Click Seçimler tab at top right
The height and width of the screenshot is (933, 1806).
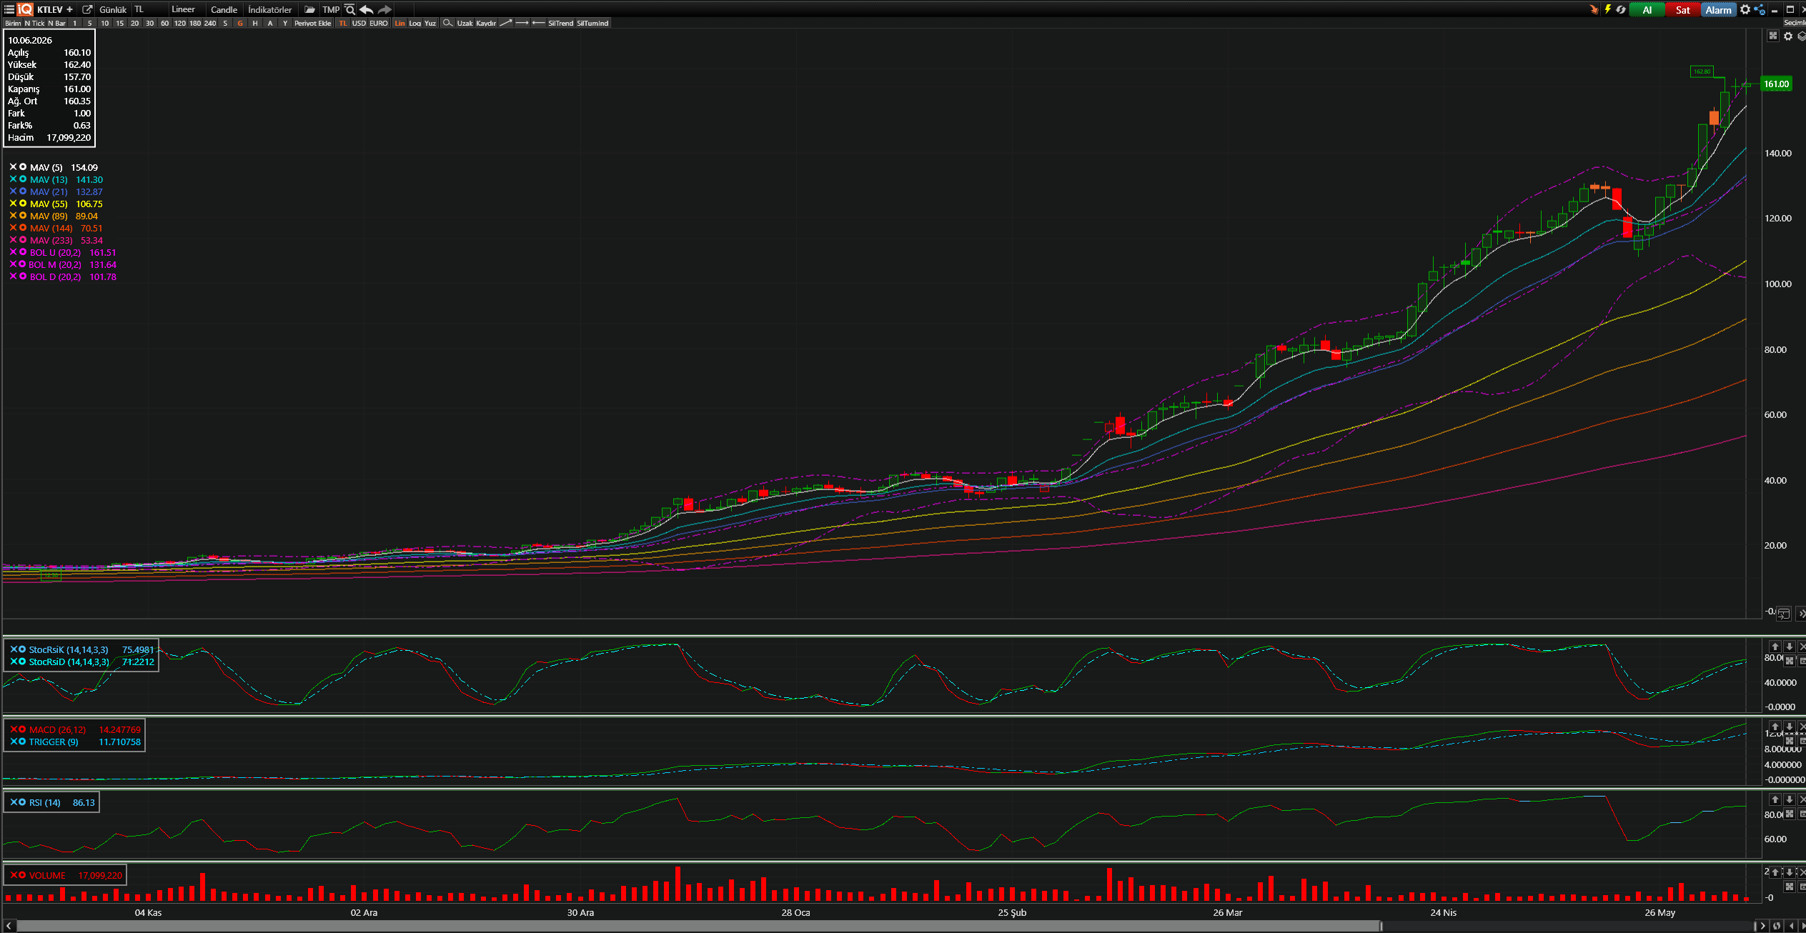point(1795,23)
